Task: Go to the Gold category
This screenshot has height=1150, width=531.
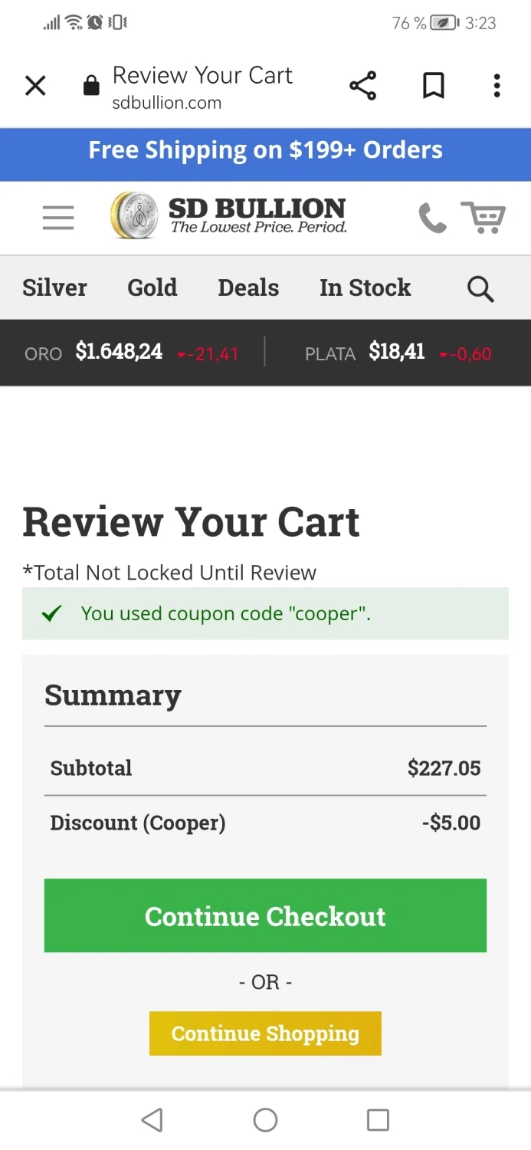Action: click(x=152, y=288)
